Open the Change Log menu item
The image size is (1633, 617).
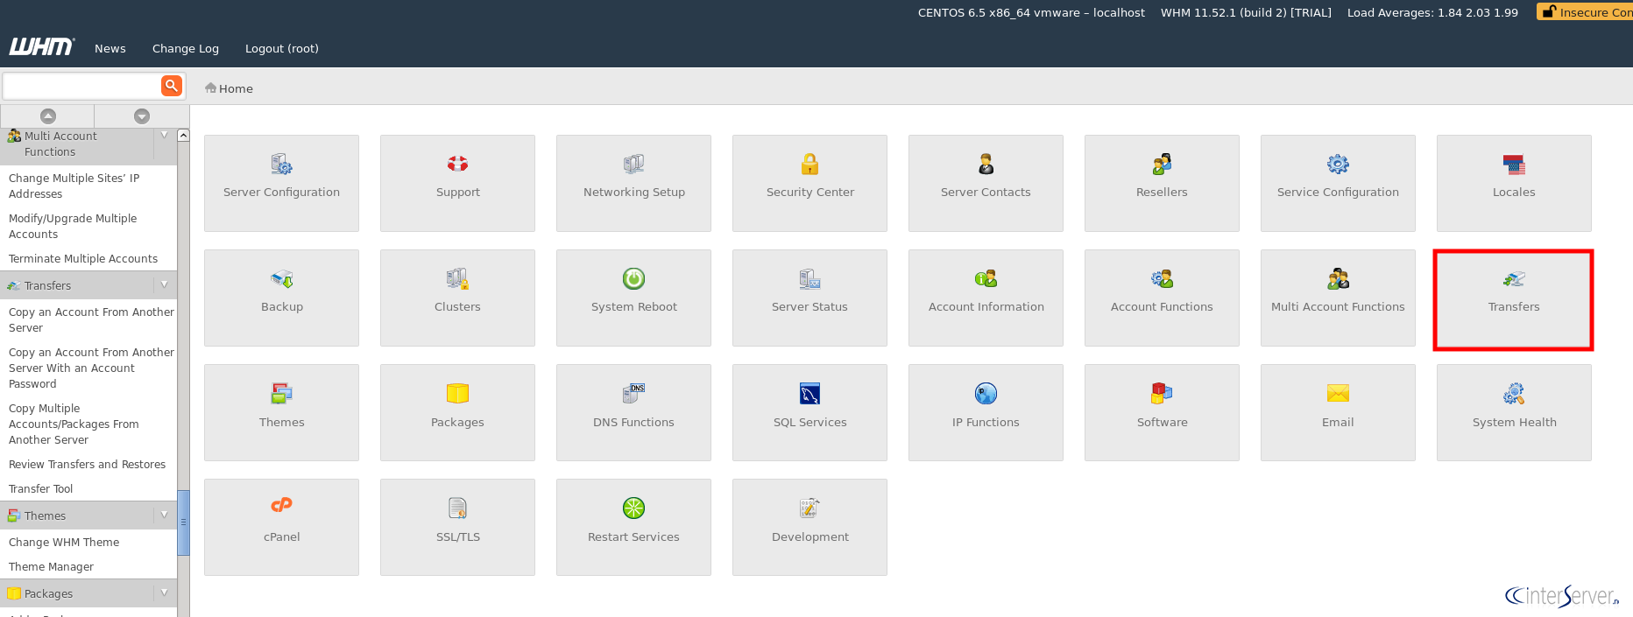tap(186, 49)
